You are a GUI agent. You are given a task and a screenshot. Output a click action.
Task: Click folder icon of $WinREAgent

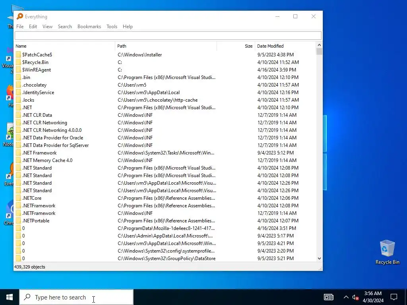tap(18, 69)
